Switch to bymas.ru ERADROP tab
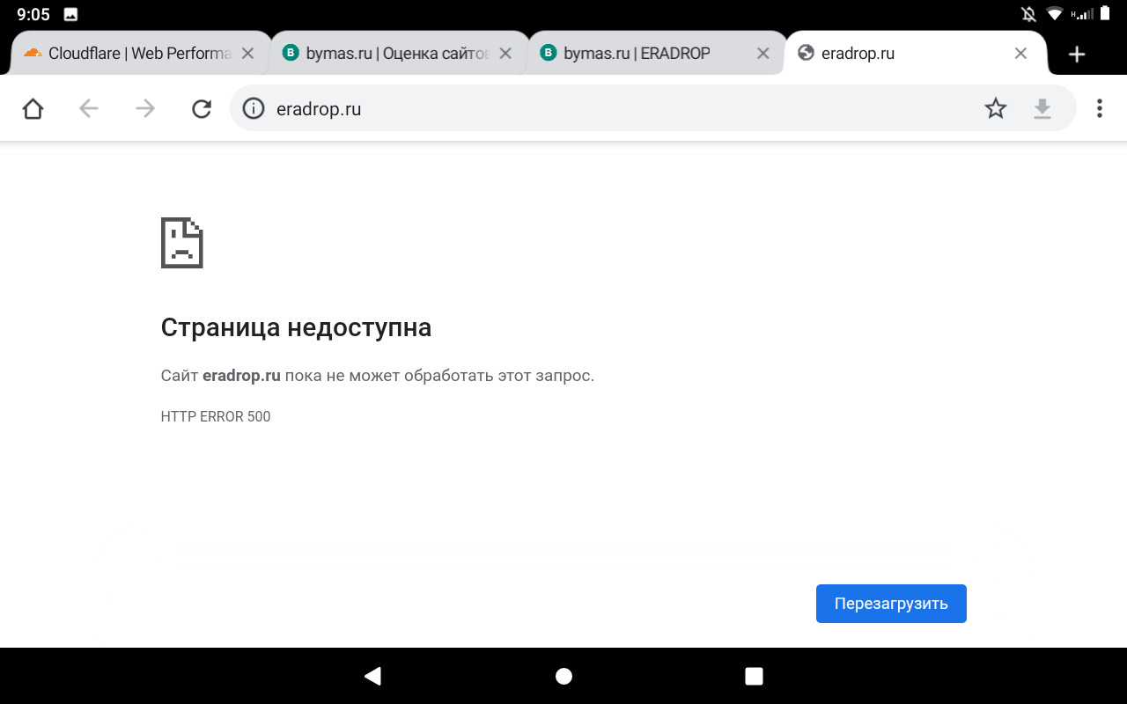Image resolution: width=1127 pixels, height=704 pixels. (638, 54)
